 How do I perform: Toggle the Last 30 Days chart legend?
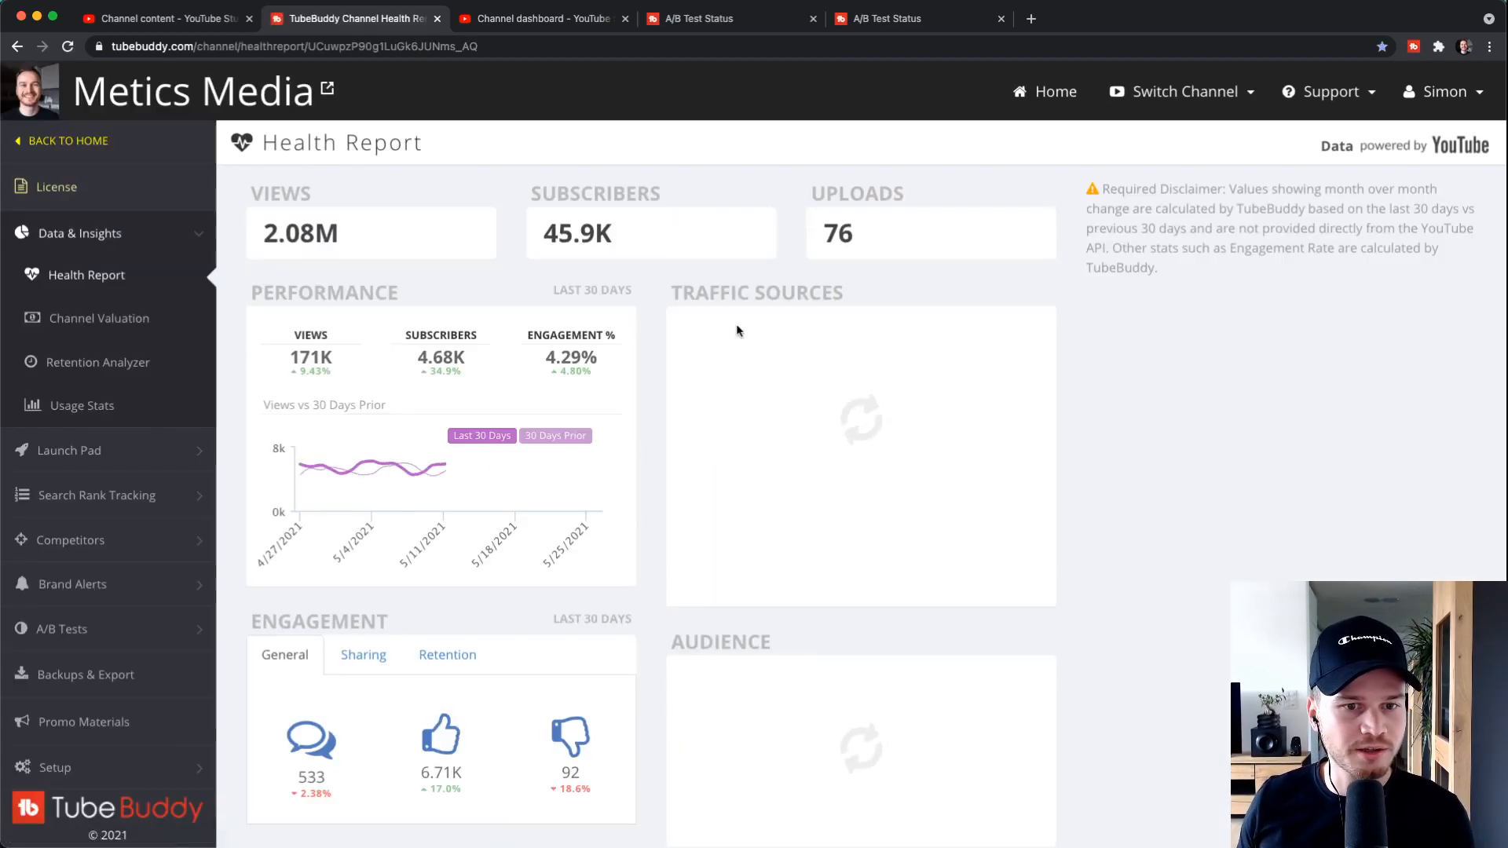[481, 435]
